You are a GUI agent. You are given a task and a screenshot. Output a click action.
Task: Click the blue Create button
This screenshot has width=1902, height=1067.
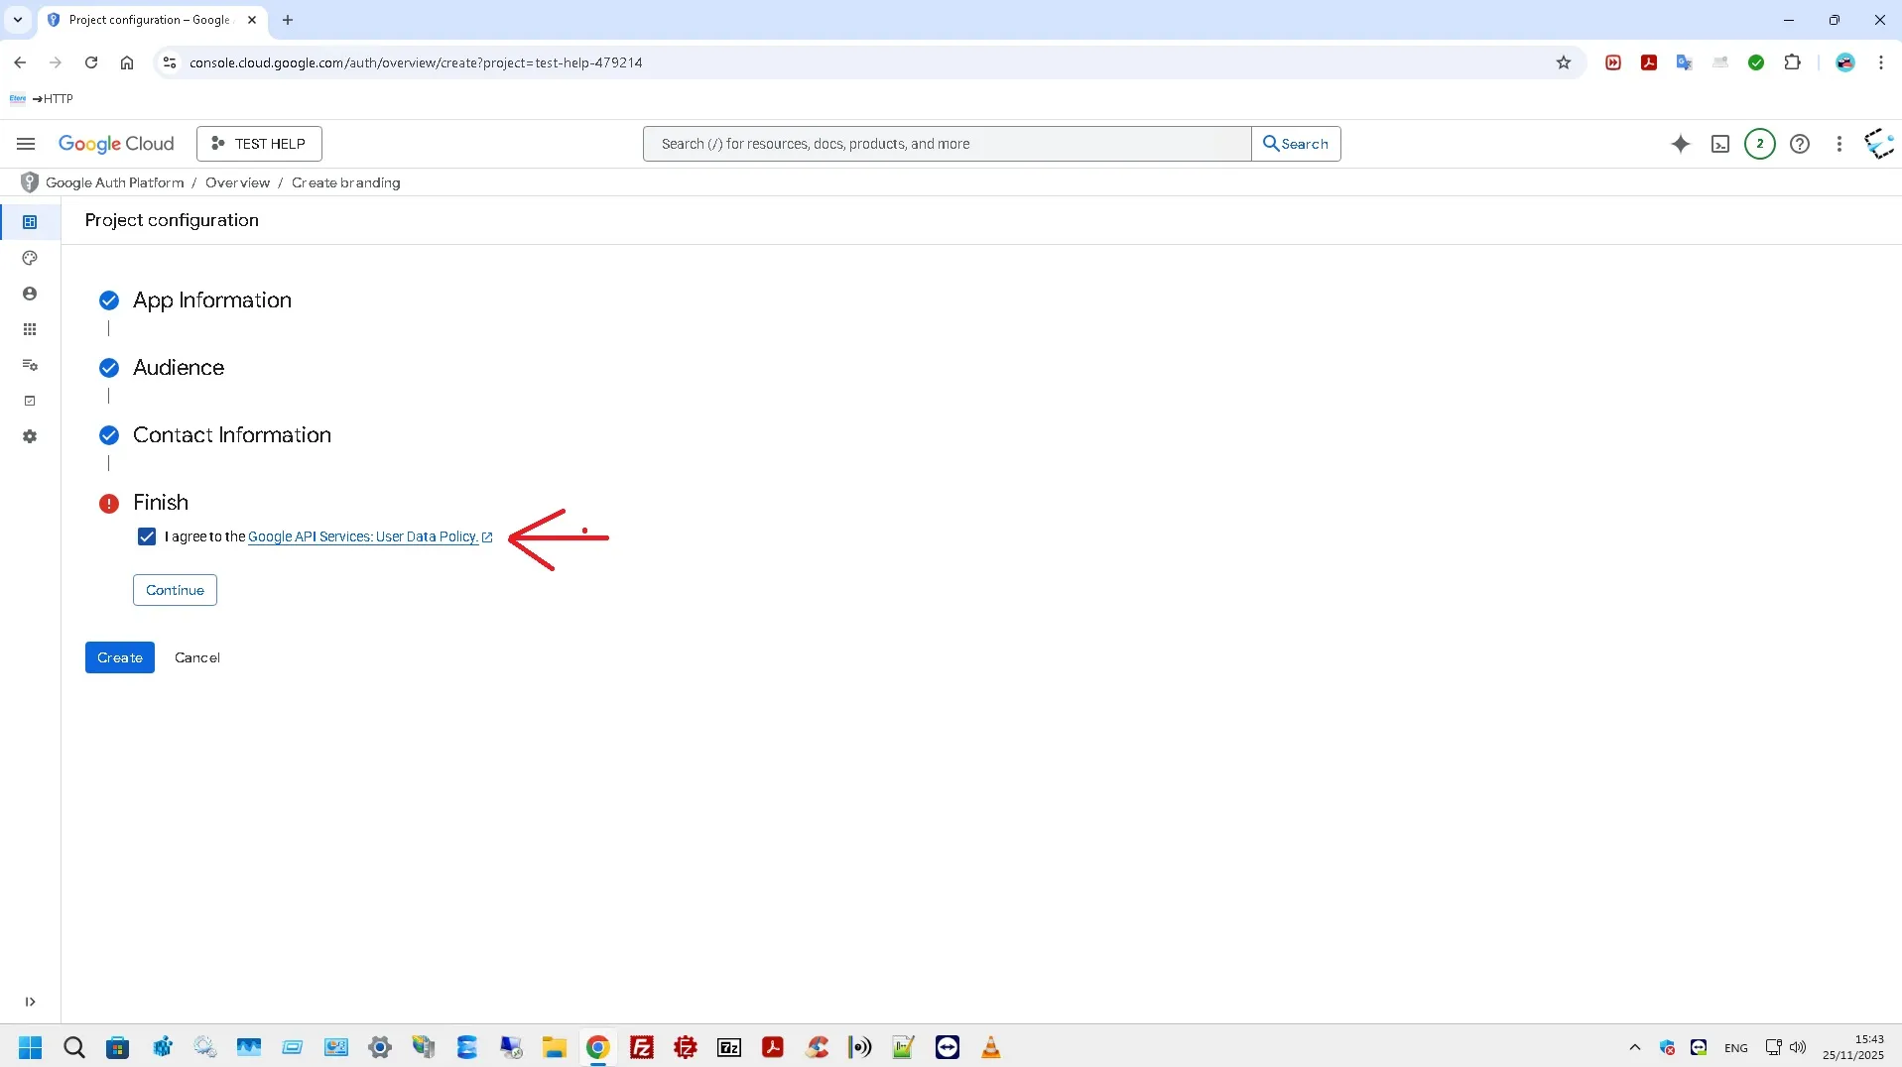click(119, 657)
